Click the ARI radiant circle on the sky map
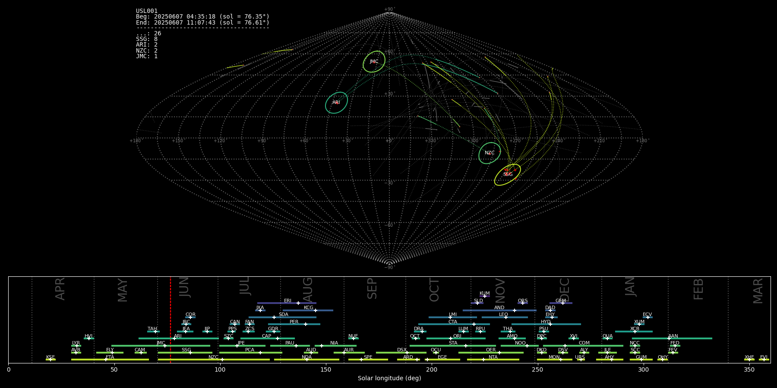777x388 pixels. 336,103
